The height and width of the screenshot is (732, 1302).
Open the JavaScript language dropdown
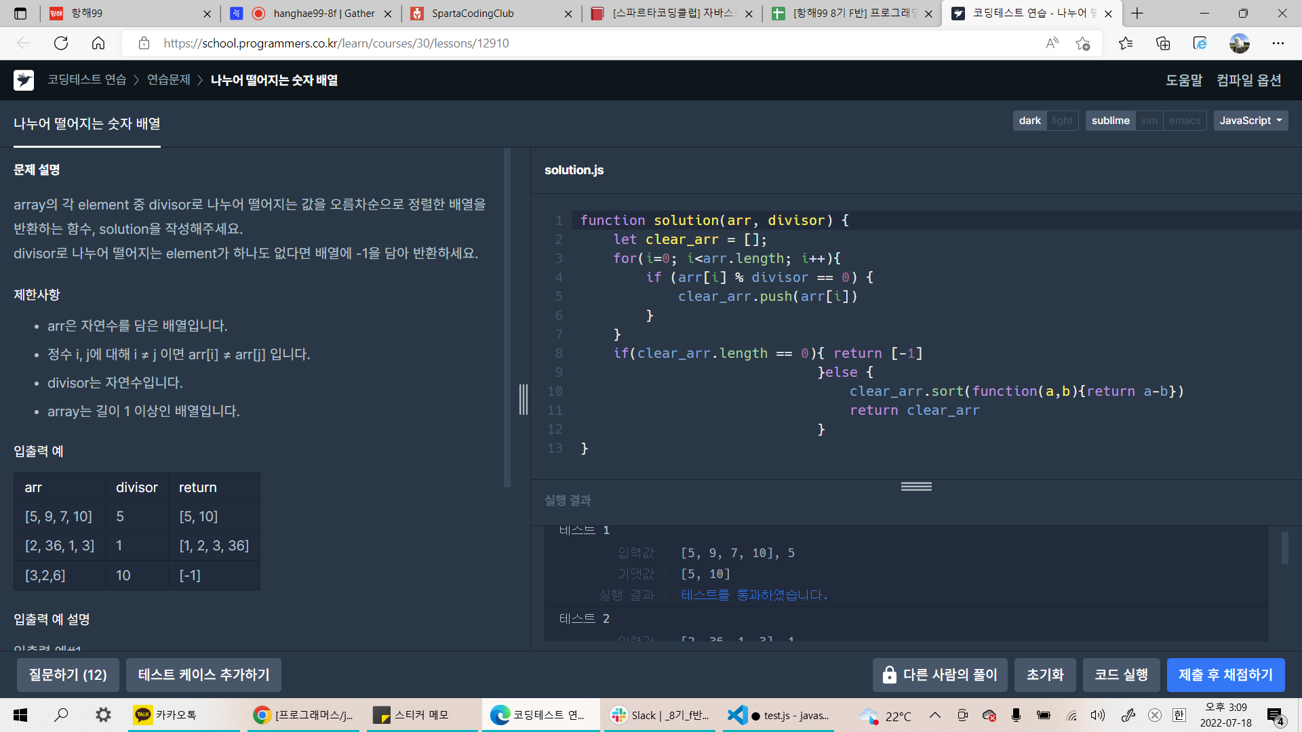[1250, 121]
